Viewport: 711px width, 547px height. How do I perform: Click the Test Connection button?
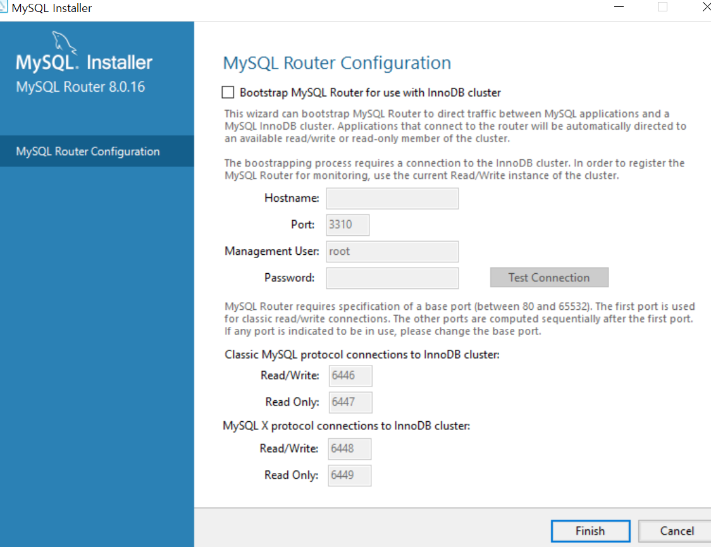549,278
